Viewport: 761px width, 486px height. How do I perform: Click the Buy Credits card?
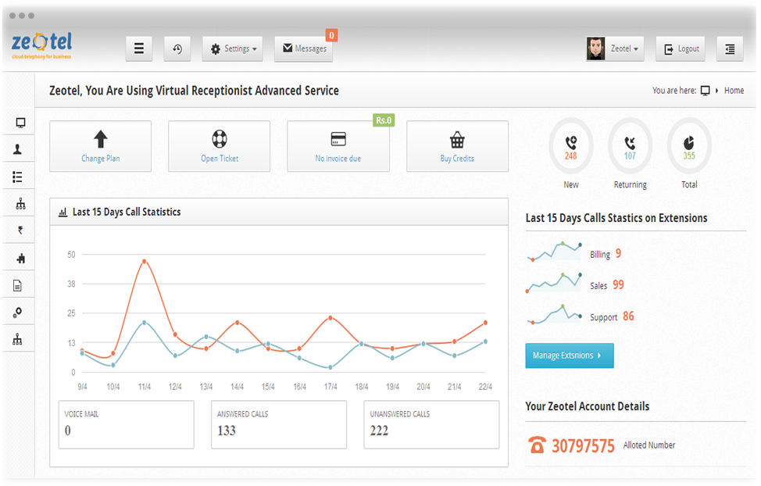[457, 146]
